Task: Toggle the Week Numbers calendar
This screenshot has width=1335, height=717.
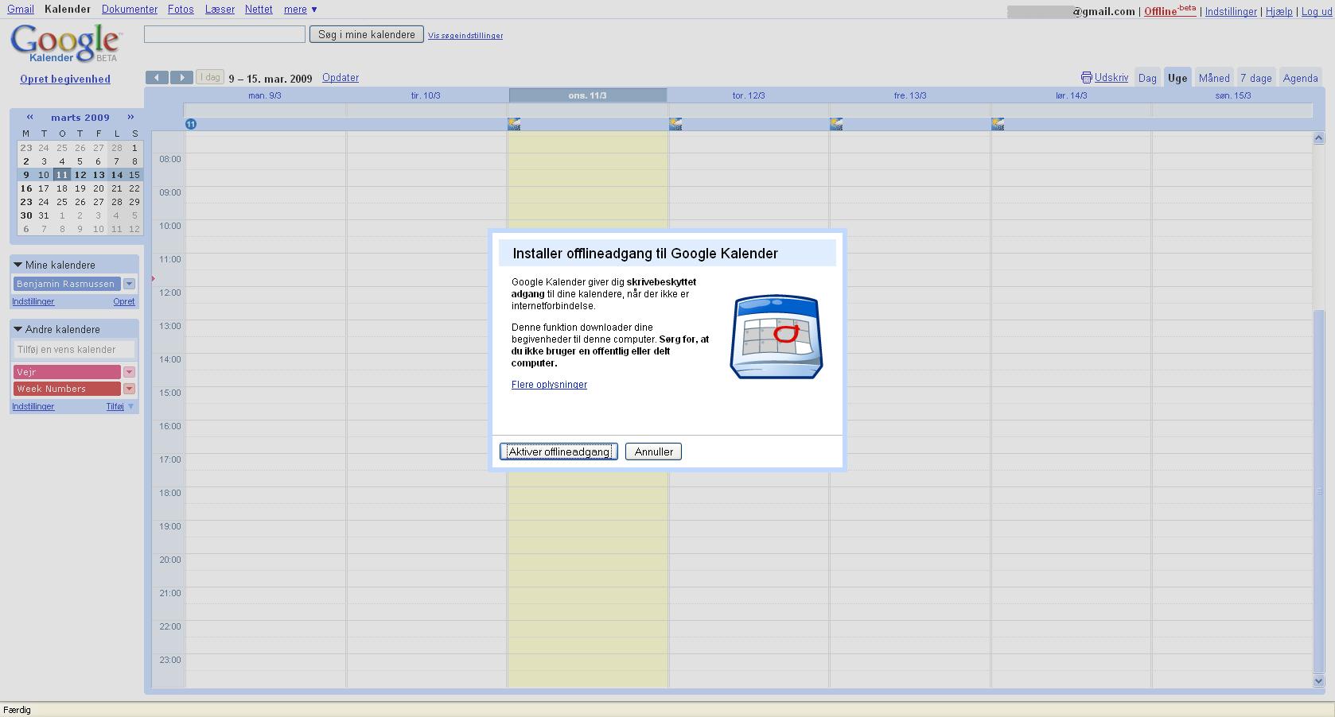Action: pyautogui.click(x=65, y=389)
